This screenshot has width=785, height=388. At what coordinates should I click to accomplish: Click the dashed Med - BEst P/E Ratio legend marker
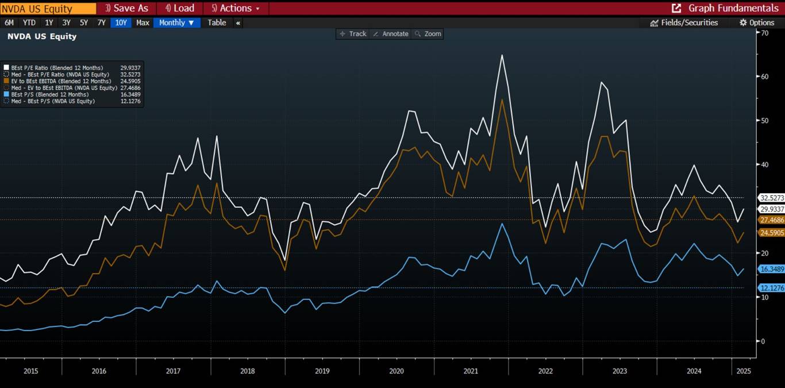(x=6, y=75)
